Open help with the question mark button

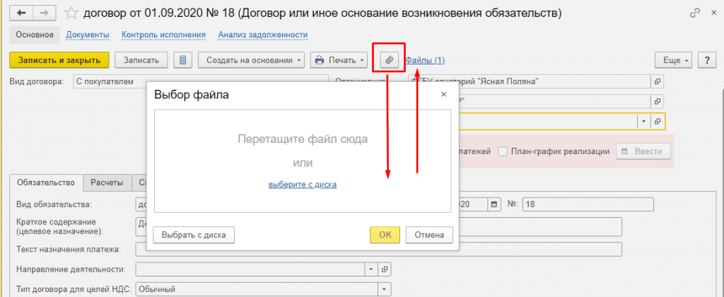[x=706, y=60]
